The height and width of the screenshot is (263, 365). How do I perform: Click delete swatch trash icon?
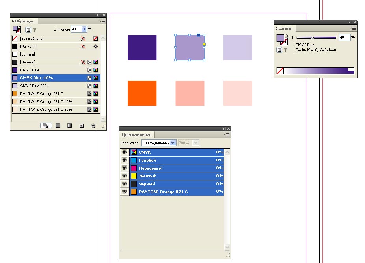coord(93,126)
